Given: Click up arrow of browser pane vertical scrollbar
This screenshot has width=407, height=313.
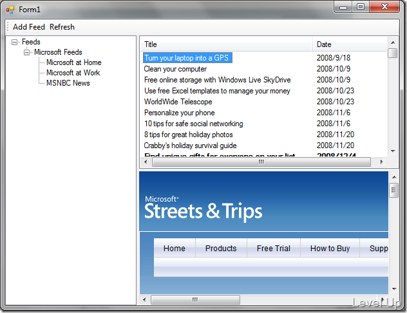Looking at the screenshot, I should (394, 177).
